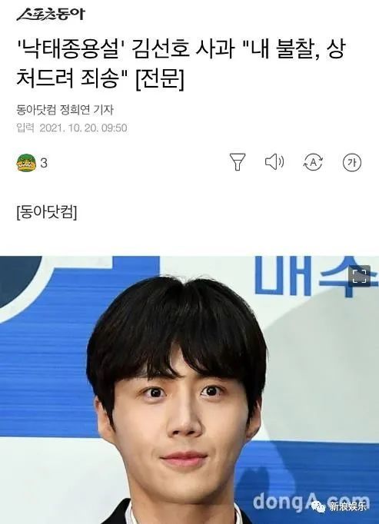Click reporter name 정희연 기자
Screen dimensions: 379x524
[87, 110]
